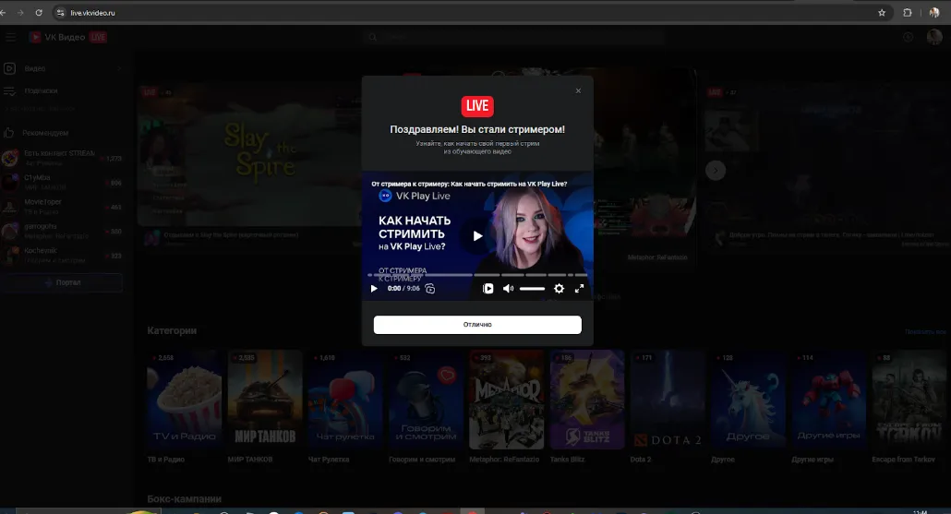The width and height of the screenshot is (951, 514).
Task: Click the search field in the page header
Action: pyautogui.click(x=514, y=37)
